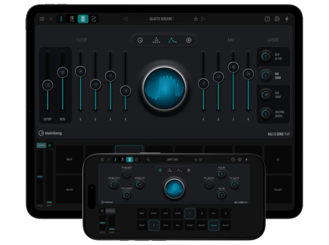This screenshot has height=245, width=329.
Task: Tap the glowing waveform orb on the tablet
Action: (164, 88)
